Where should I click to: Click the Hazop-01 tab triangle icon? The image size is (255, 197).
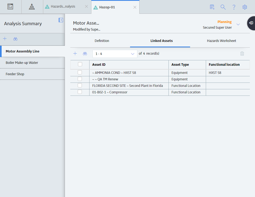(x=96, y=7)
